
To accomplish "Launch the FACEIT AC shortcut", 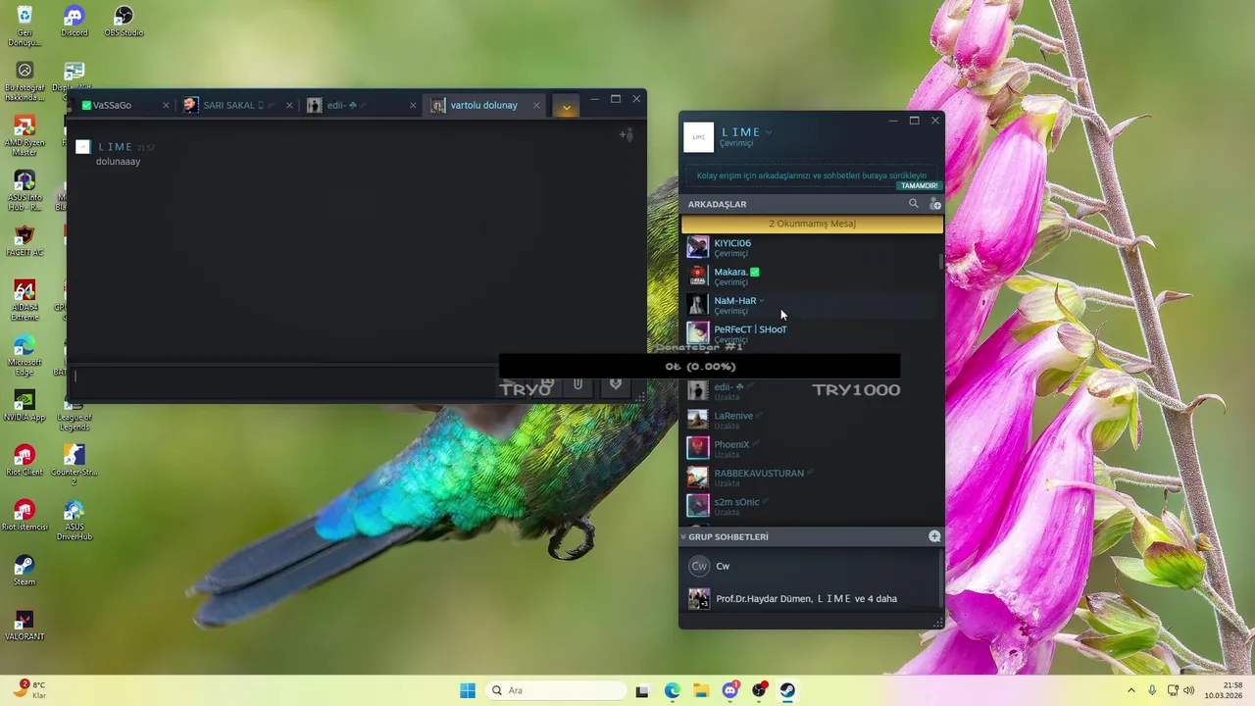I will pos(25,240).
